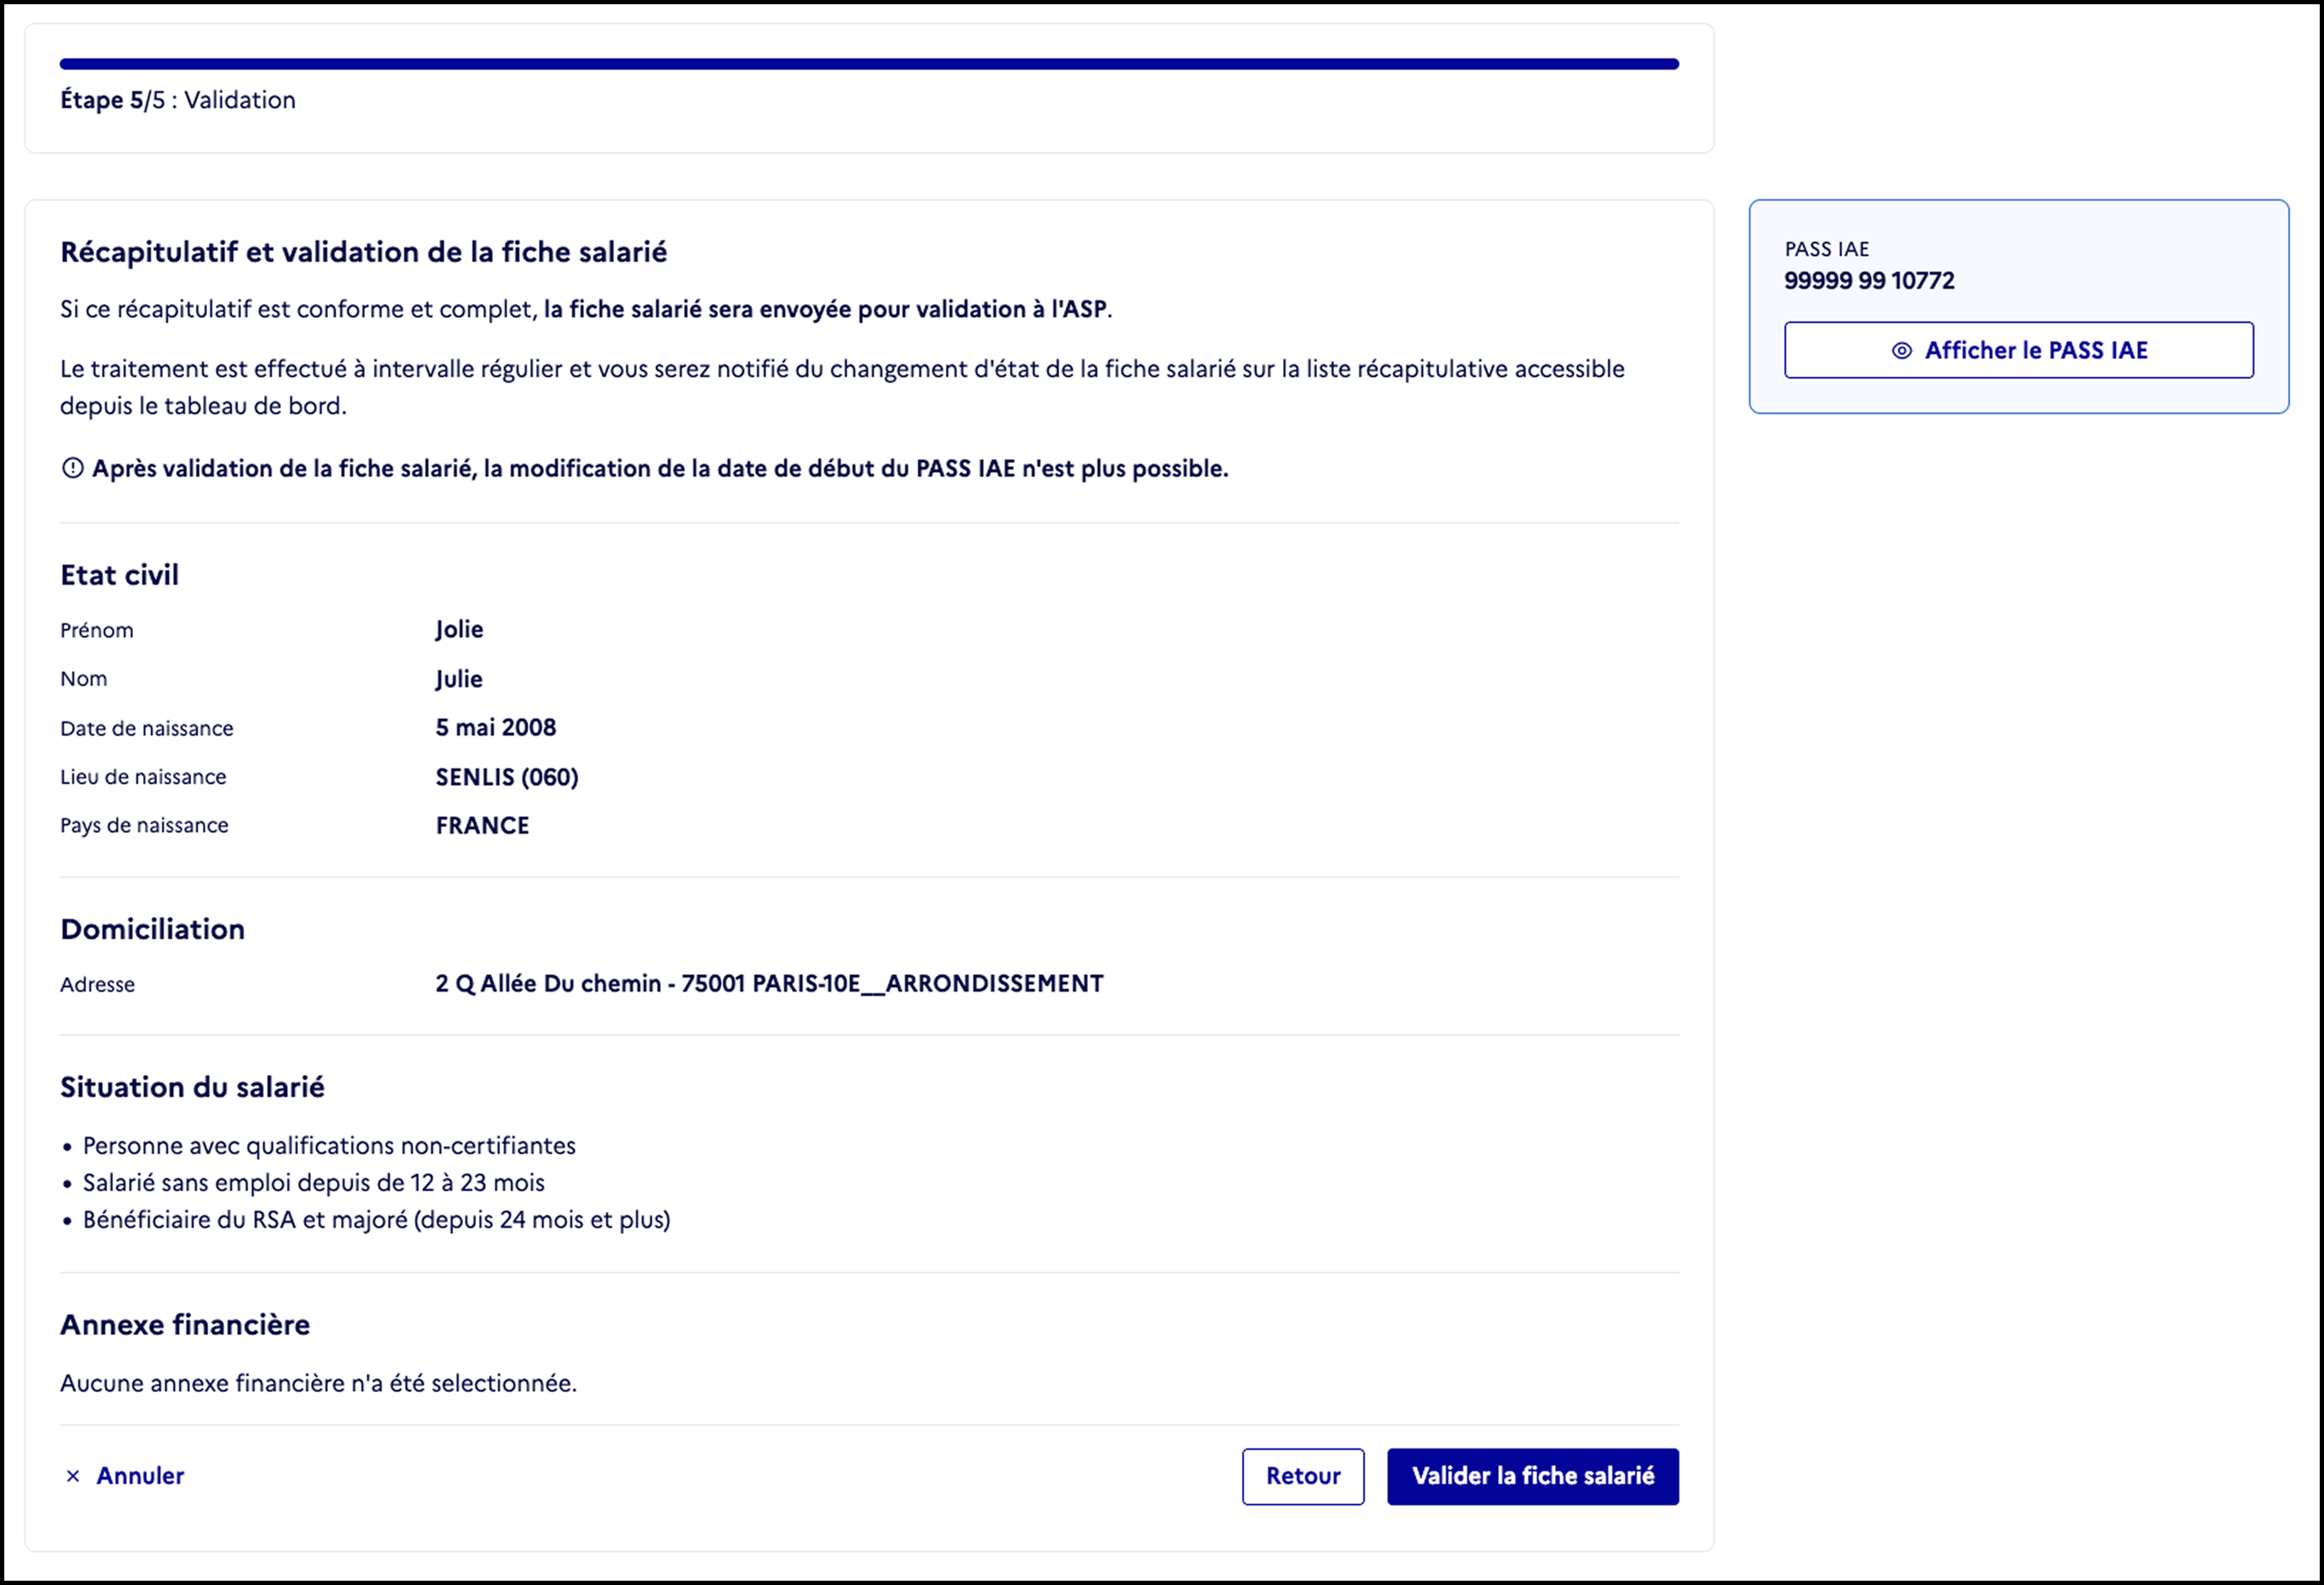Click 'Personne avec qualifications non-certifiantes' bullet
Image resolution: width=2324 pixels, height=1585 pixels.
329,1145
